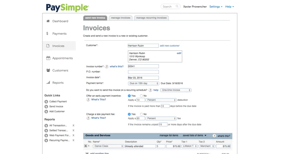283x154 pixels.
Task: Click the Search box in header
Action: point(170,6)
